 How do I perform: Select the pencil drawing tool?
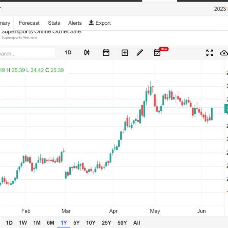140,52
